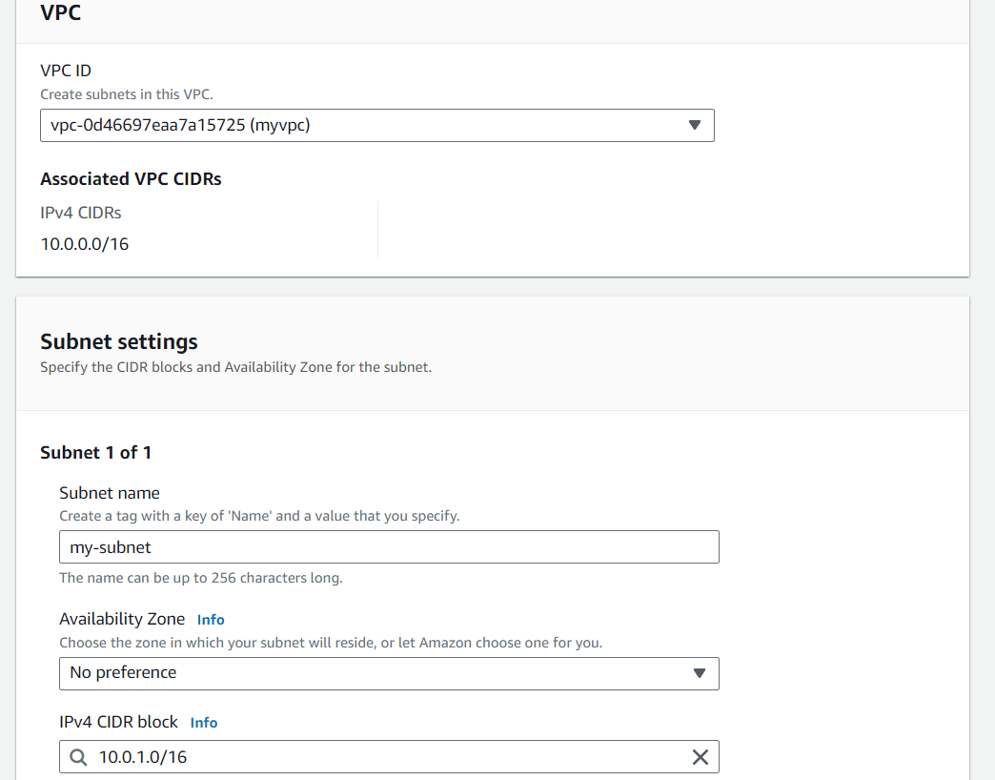This screenshot has width=995, height=780.
Task: Click the magnifier icon in IPv4 CIDR block
Action: [x=78, y=757]
